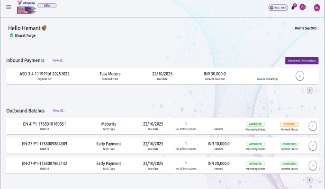Open the hamburger navigation menu
The image size is (325, 189).
[9, 7]
